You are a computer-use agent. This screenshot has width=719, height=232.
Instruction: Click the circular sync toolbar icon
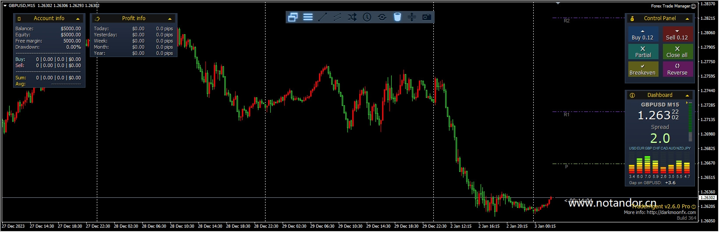382,17
